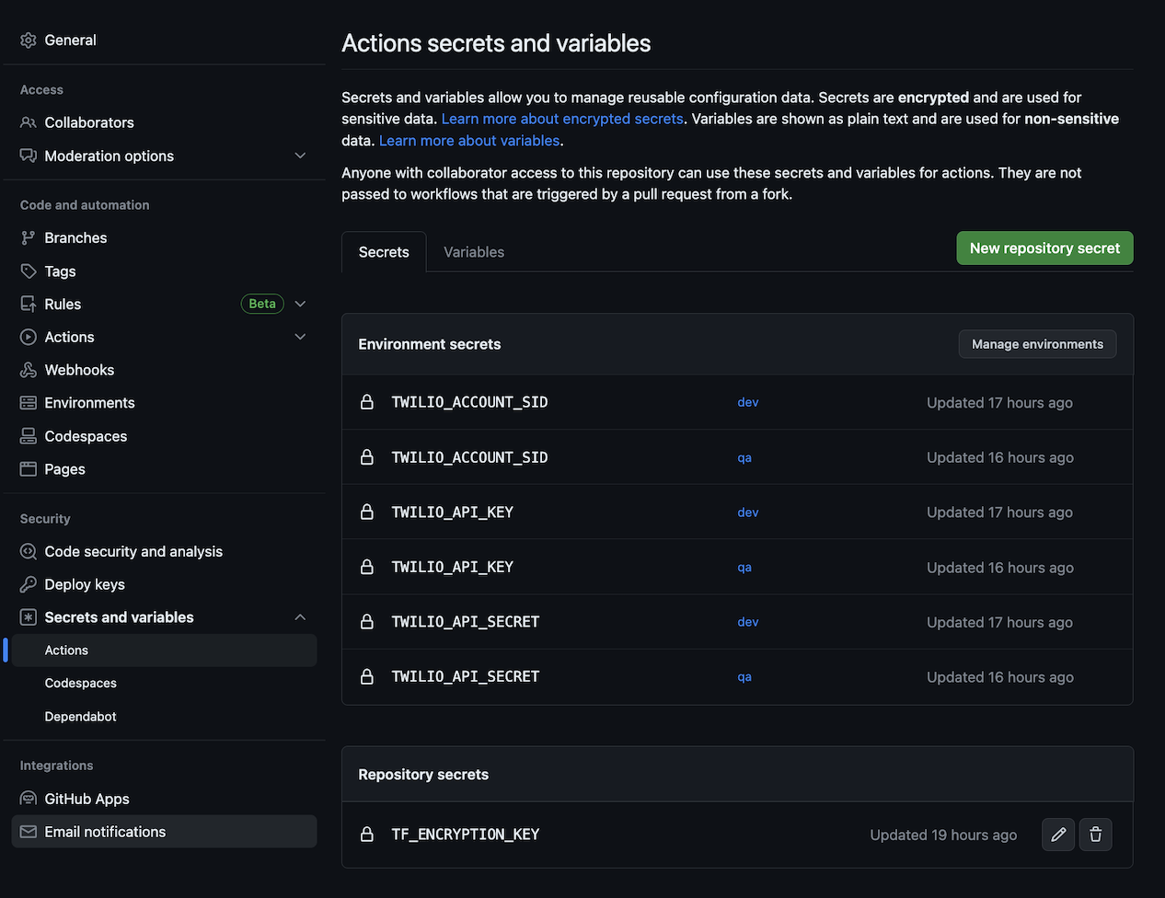This screenshot has width=1165, height=898.
Task: Open Learn more about variables link
Action: tap(469, 141)
